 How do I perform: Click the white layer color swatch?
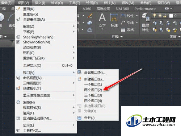click(171, 16)
